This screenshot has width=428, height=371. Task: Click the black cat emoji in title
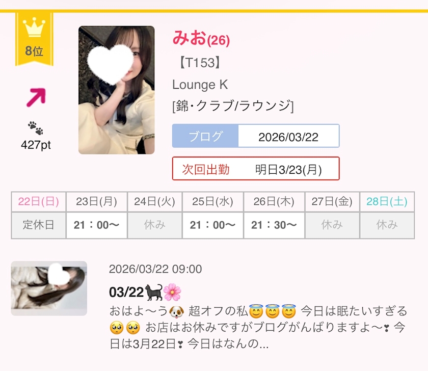(x=154, y=292)
